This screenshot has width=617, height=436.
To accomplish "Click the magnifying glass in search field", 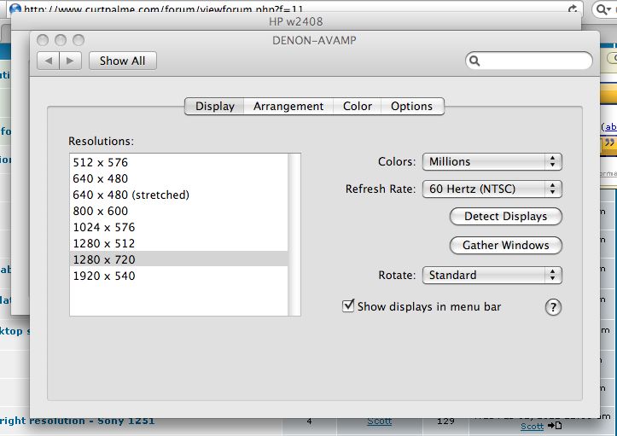I will (474, 61).
